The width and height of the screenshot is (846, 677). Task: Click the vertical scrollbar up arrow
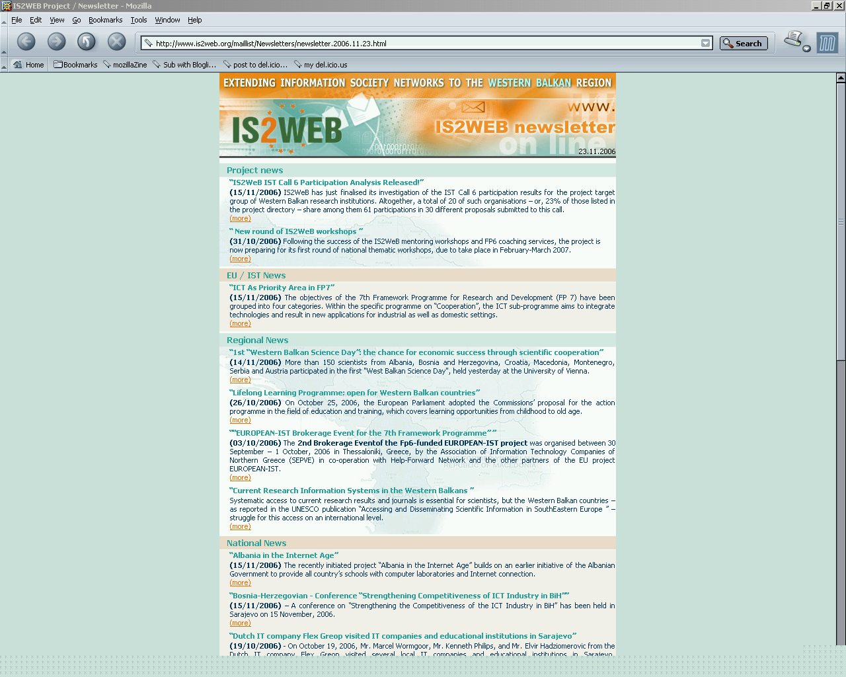tap(841, 77)
